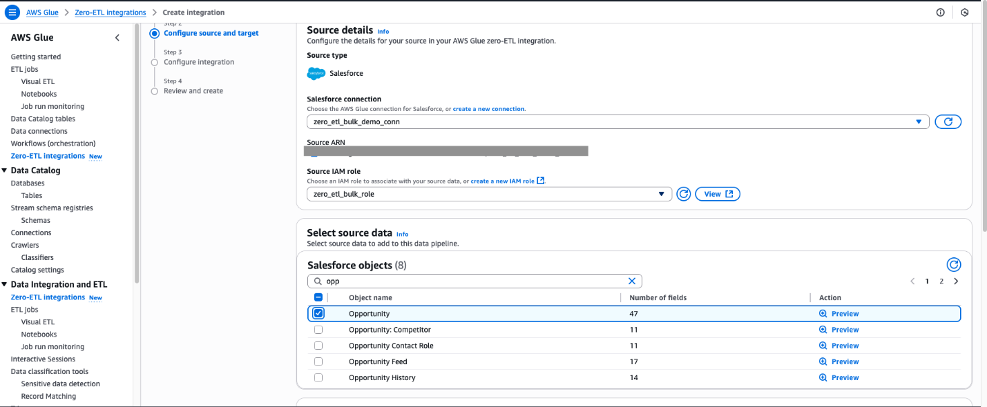This screenshot has height=407, width=987.
Task: Refresh the Salesforce connection list
Action: [x=948, y=121]
